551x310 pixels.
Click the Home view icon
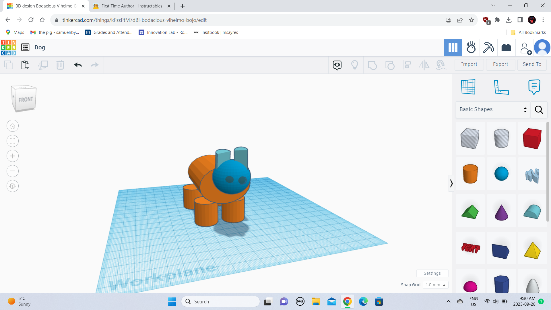point(13,126)
